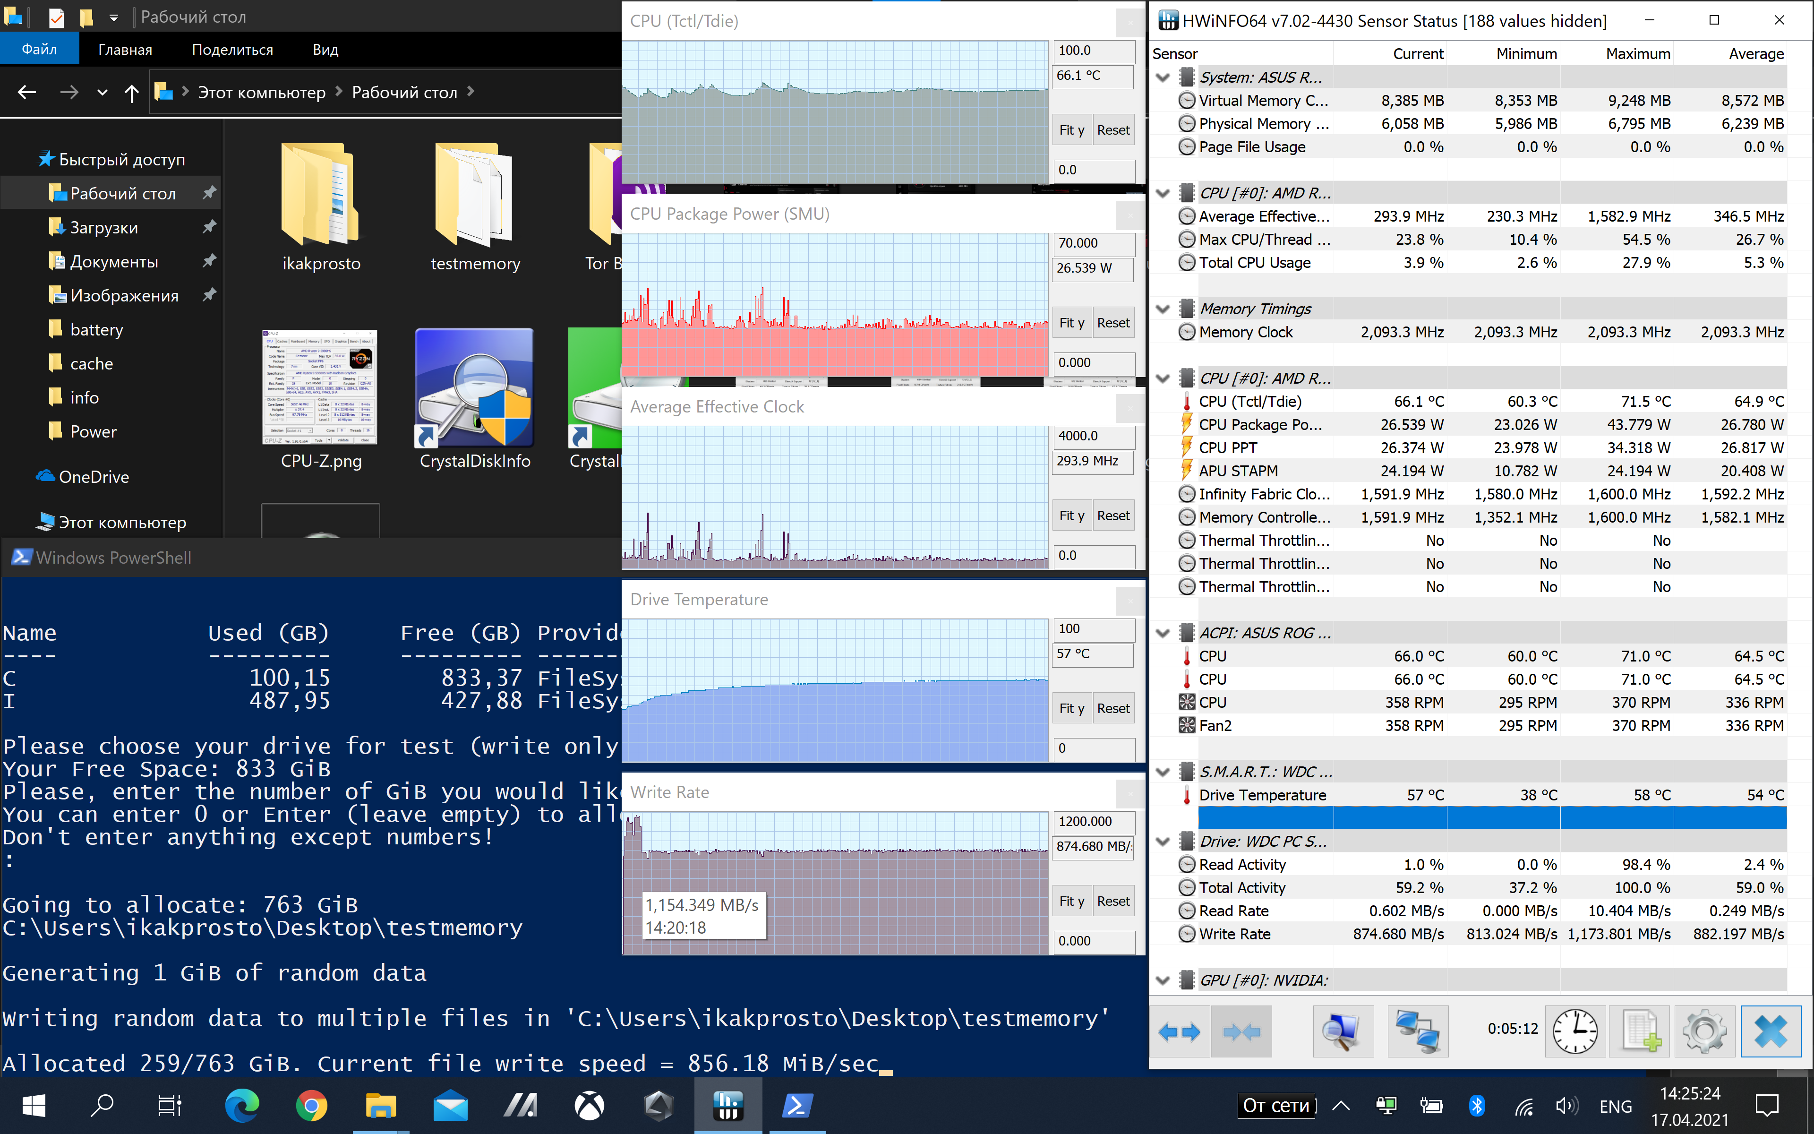Viewport: 1814px width, 1134px height.
Task: Collapse System: ASUS sensor group
Action: [1164, 77]
